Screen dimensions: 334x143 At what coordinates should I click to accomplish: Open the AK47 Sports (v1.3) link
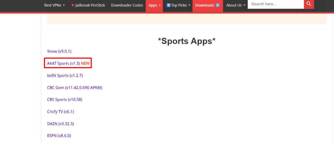pos(64,63)
